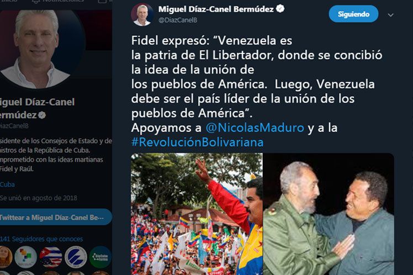Click the verified badge beside the tweet author's name
The image size is (413, 275).
(280, 9)
